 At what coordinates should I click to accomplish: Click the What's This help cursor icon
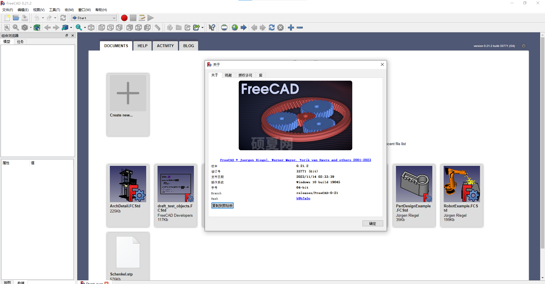tap(212, 28)
